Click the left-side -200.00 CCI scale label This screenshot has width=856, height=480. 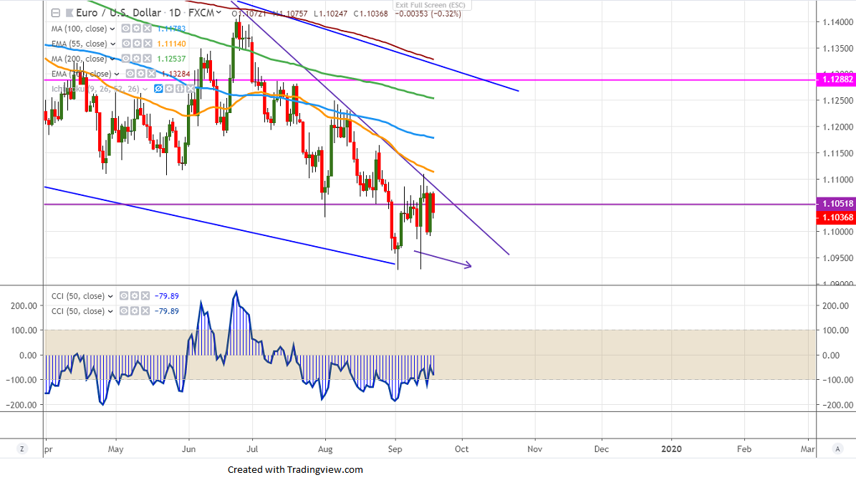click(x=21, y=406)
